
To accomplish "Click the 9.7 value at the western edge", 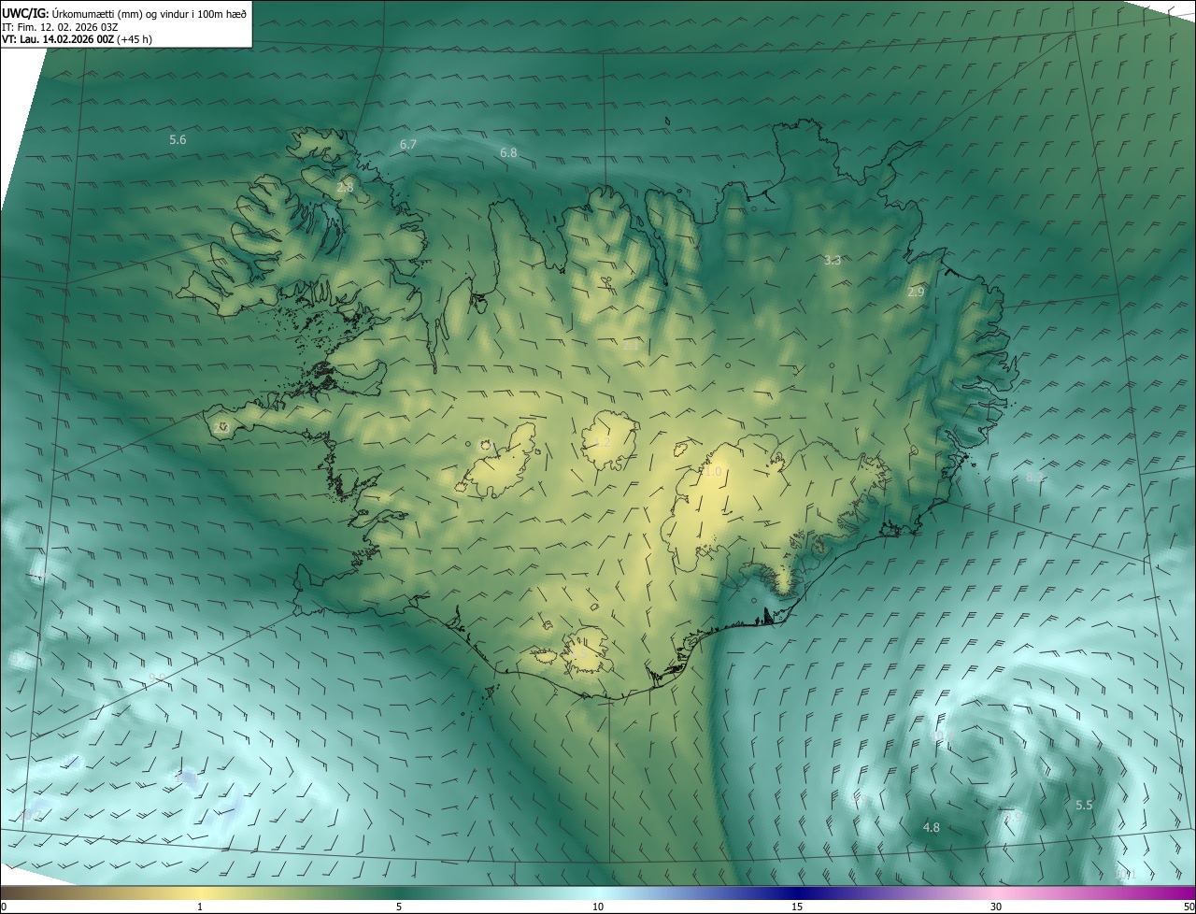I will [x=21, y=660].
